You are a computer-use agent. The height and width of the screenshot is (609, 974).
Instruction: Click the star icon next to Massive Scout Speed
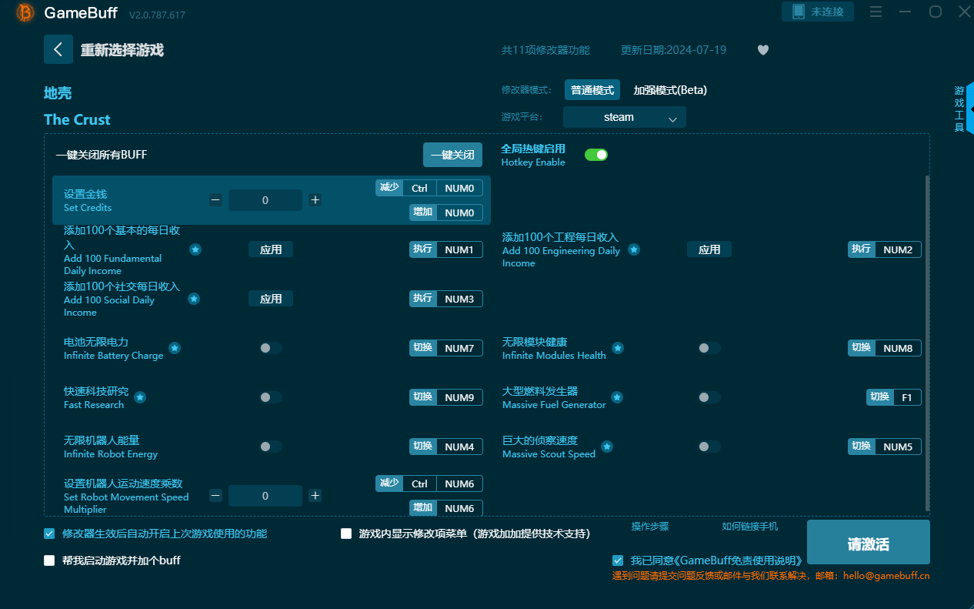(607, 447)
